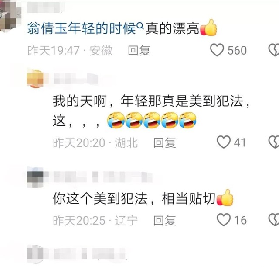Reply to the 安徽 comment via 回复

(x=139, y=50)
